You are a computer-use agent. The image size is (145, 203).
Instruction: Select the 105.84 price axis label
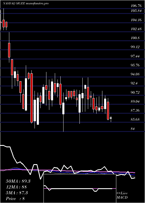136,11
